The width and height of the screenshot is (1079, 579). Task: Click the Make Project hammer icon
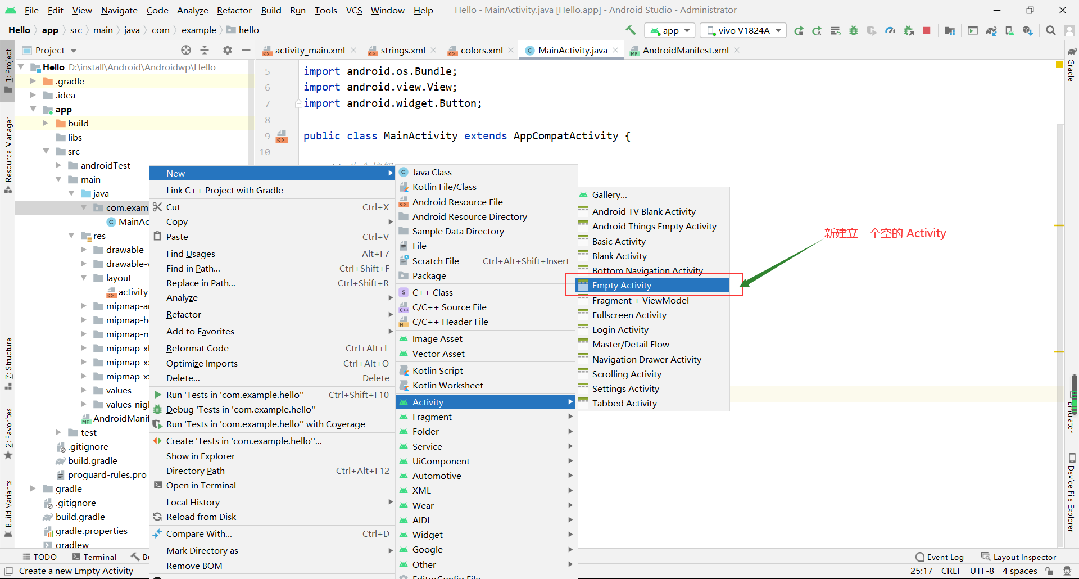coord(631,30)
